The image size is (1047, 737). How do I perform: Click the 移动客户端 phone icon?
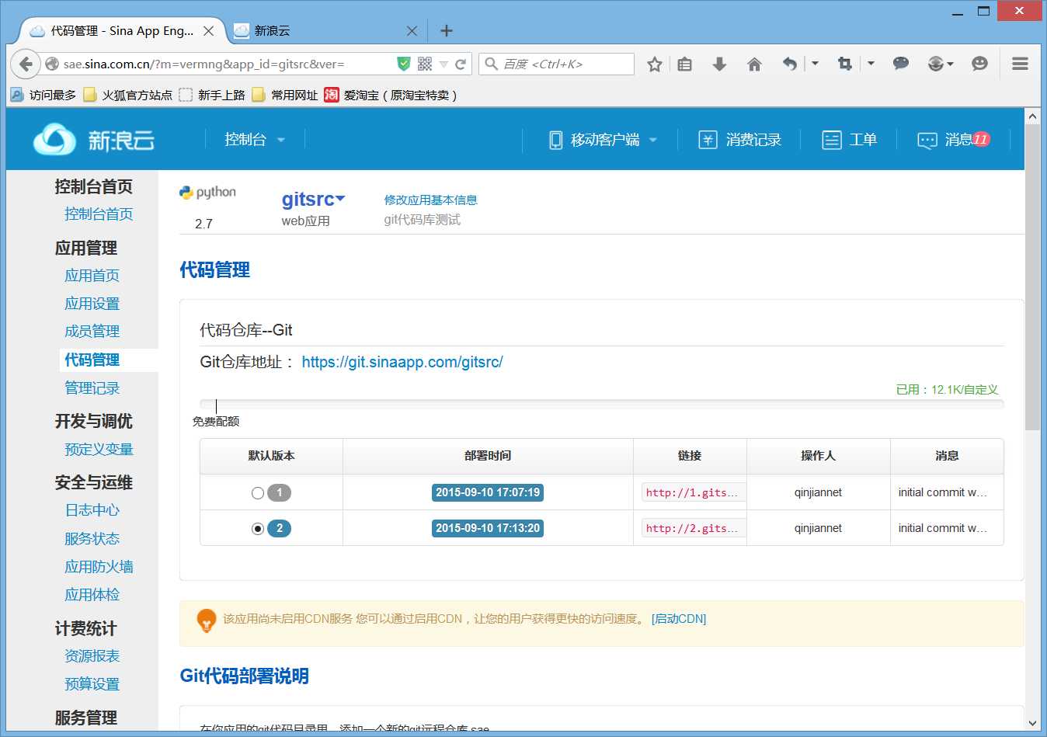pos(555,140)
